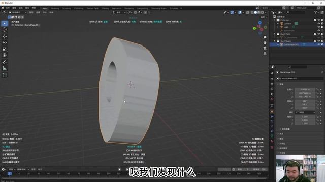
Task: Click the Scale X value field
Action: click(305, 117)
